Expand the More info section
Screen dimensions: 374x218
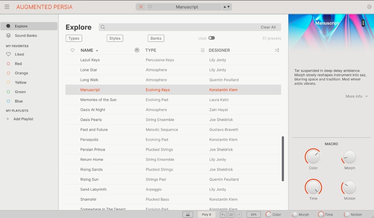357,96
